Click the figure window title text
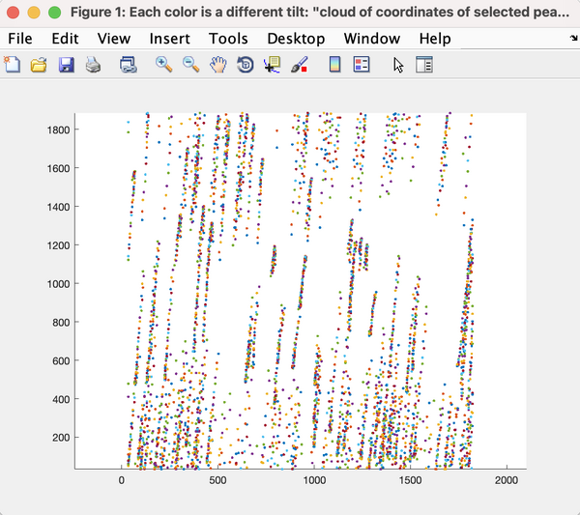Screen dimensions: 580x515 320,13
